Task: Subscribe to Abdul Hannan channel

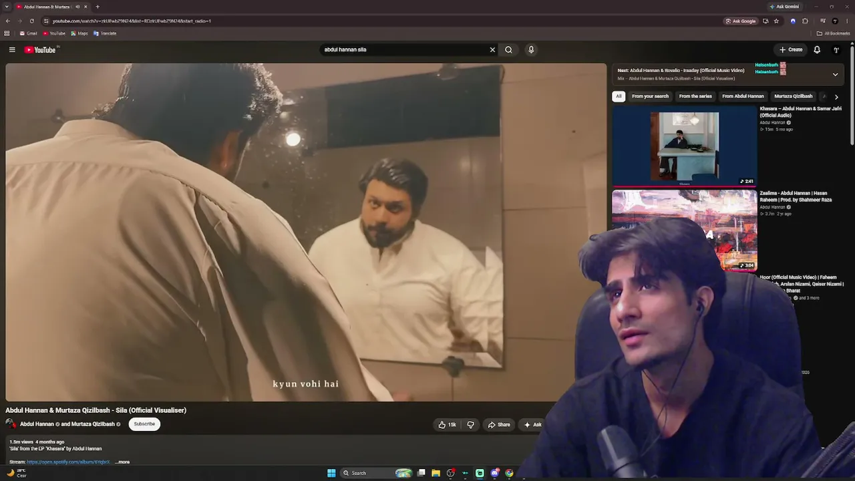Action: (x=144, y=424)
